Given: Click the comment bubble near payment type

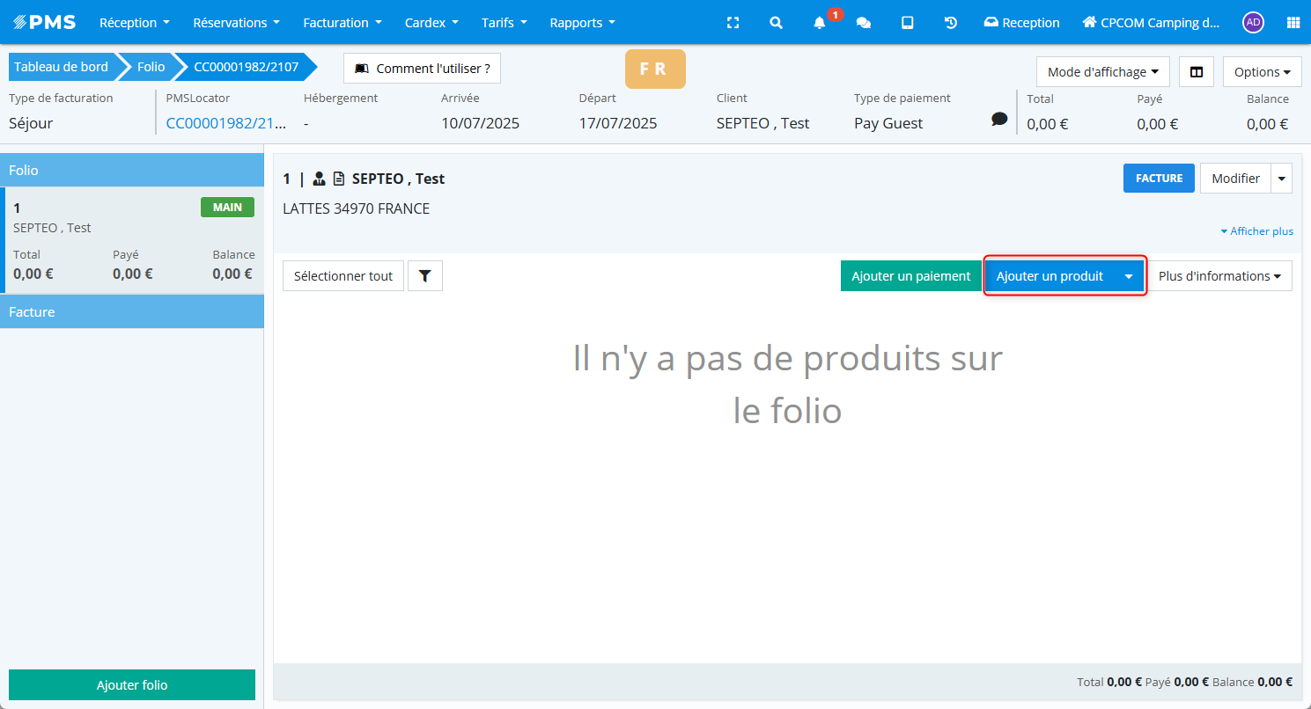Looking at the screenshot, I should click(999, 119).
